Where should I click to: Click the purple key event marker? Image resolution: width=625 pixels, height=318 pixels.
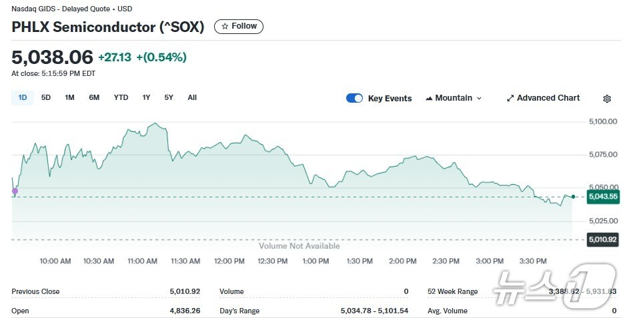click(15, 191)
